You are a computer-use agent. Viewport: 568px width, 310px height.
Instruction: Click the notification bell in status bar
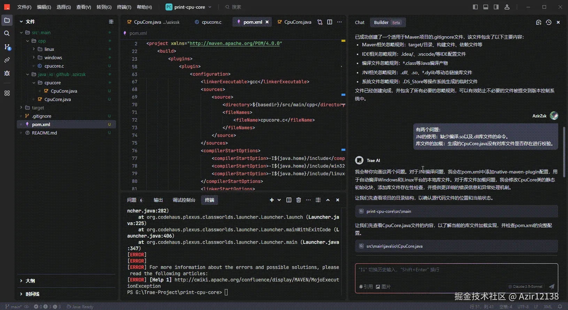tap(560, 307)
